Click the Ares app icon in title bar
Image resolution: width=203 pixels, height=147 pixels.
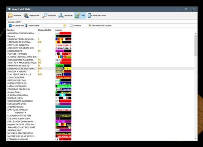(x=9, y=9)
